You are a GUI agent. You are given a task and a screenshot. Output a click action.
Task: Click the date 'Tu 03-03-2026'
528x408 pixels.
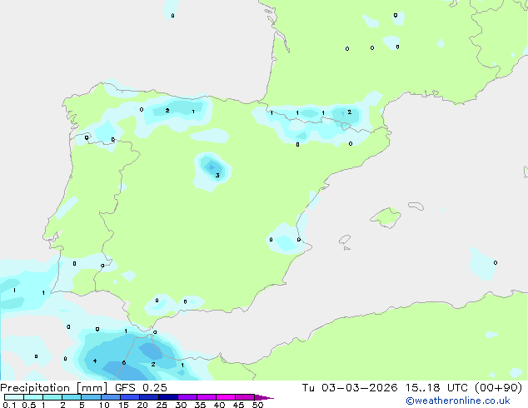click(350, 388)
